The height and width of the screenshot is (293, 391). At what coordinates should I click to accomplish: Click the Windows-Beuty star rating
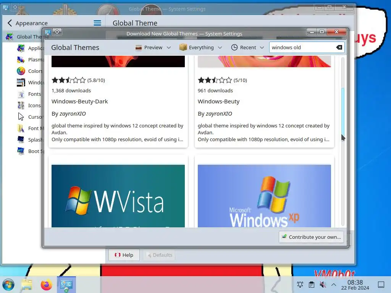coord(215,80)
